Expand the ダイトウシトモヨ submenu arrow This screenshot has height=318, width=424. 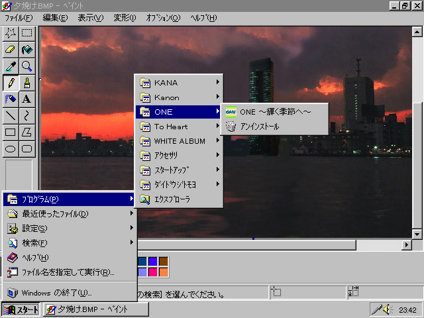pos(218,184)
